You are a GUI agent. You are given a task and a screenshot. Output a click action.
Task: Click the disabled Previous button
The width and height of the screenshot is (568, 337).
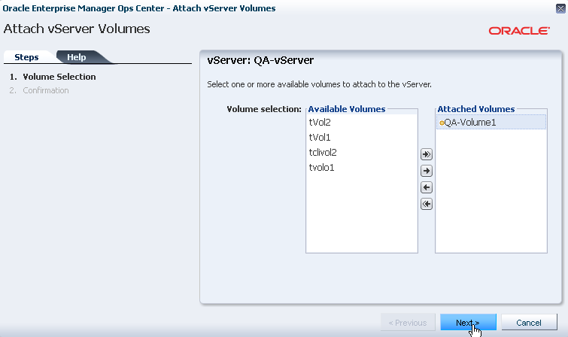click(408, 322)
